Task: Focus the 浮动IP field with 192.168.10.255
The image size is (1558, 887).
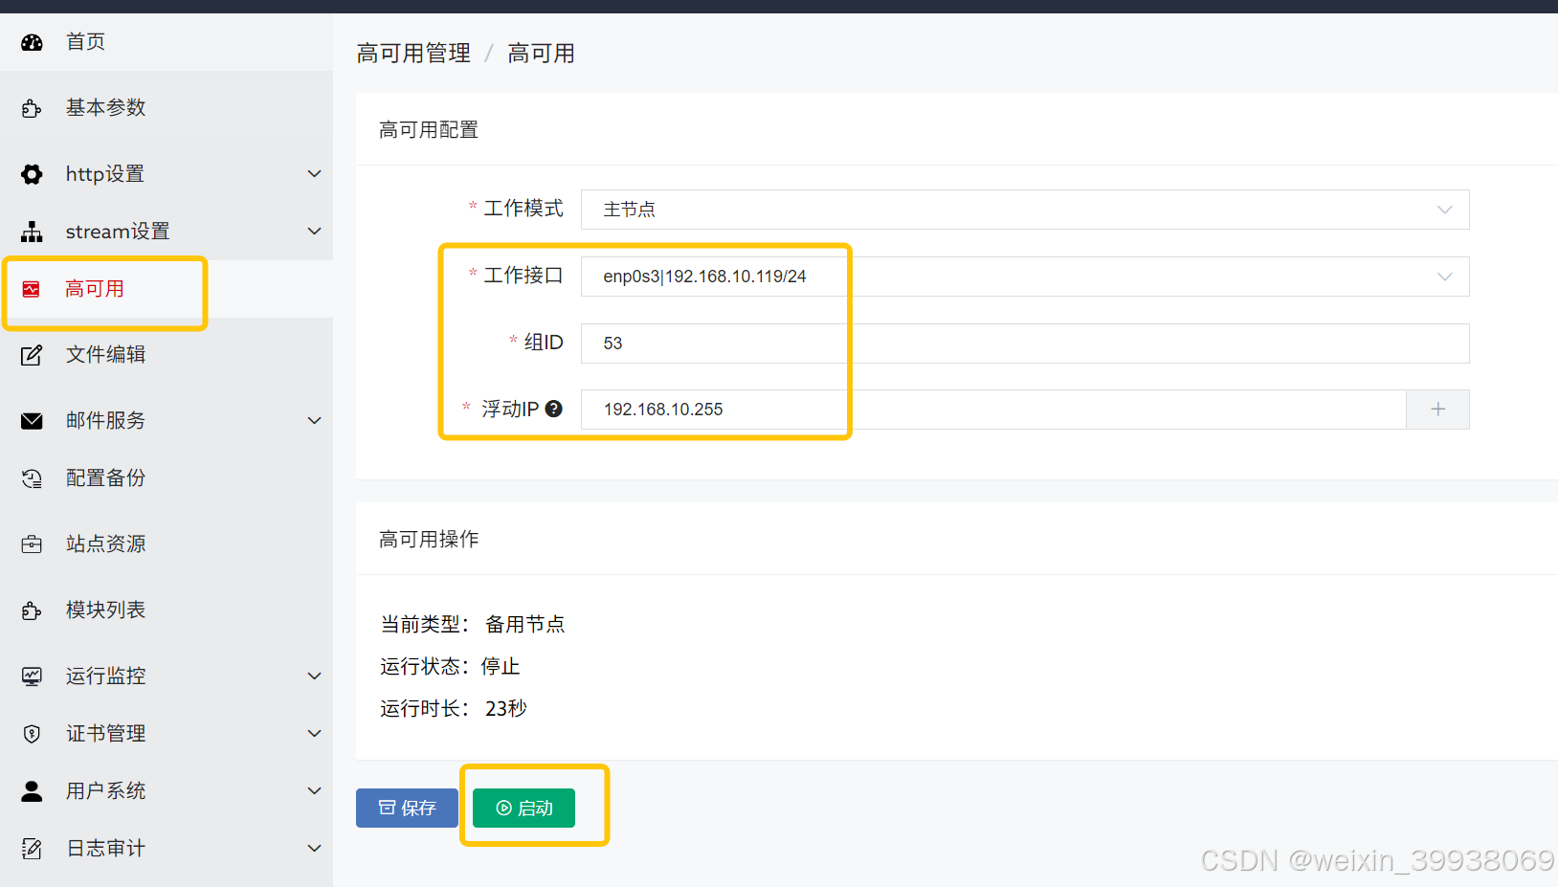Action: coord(993,410)
